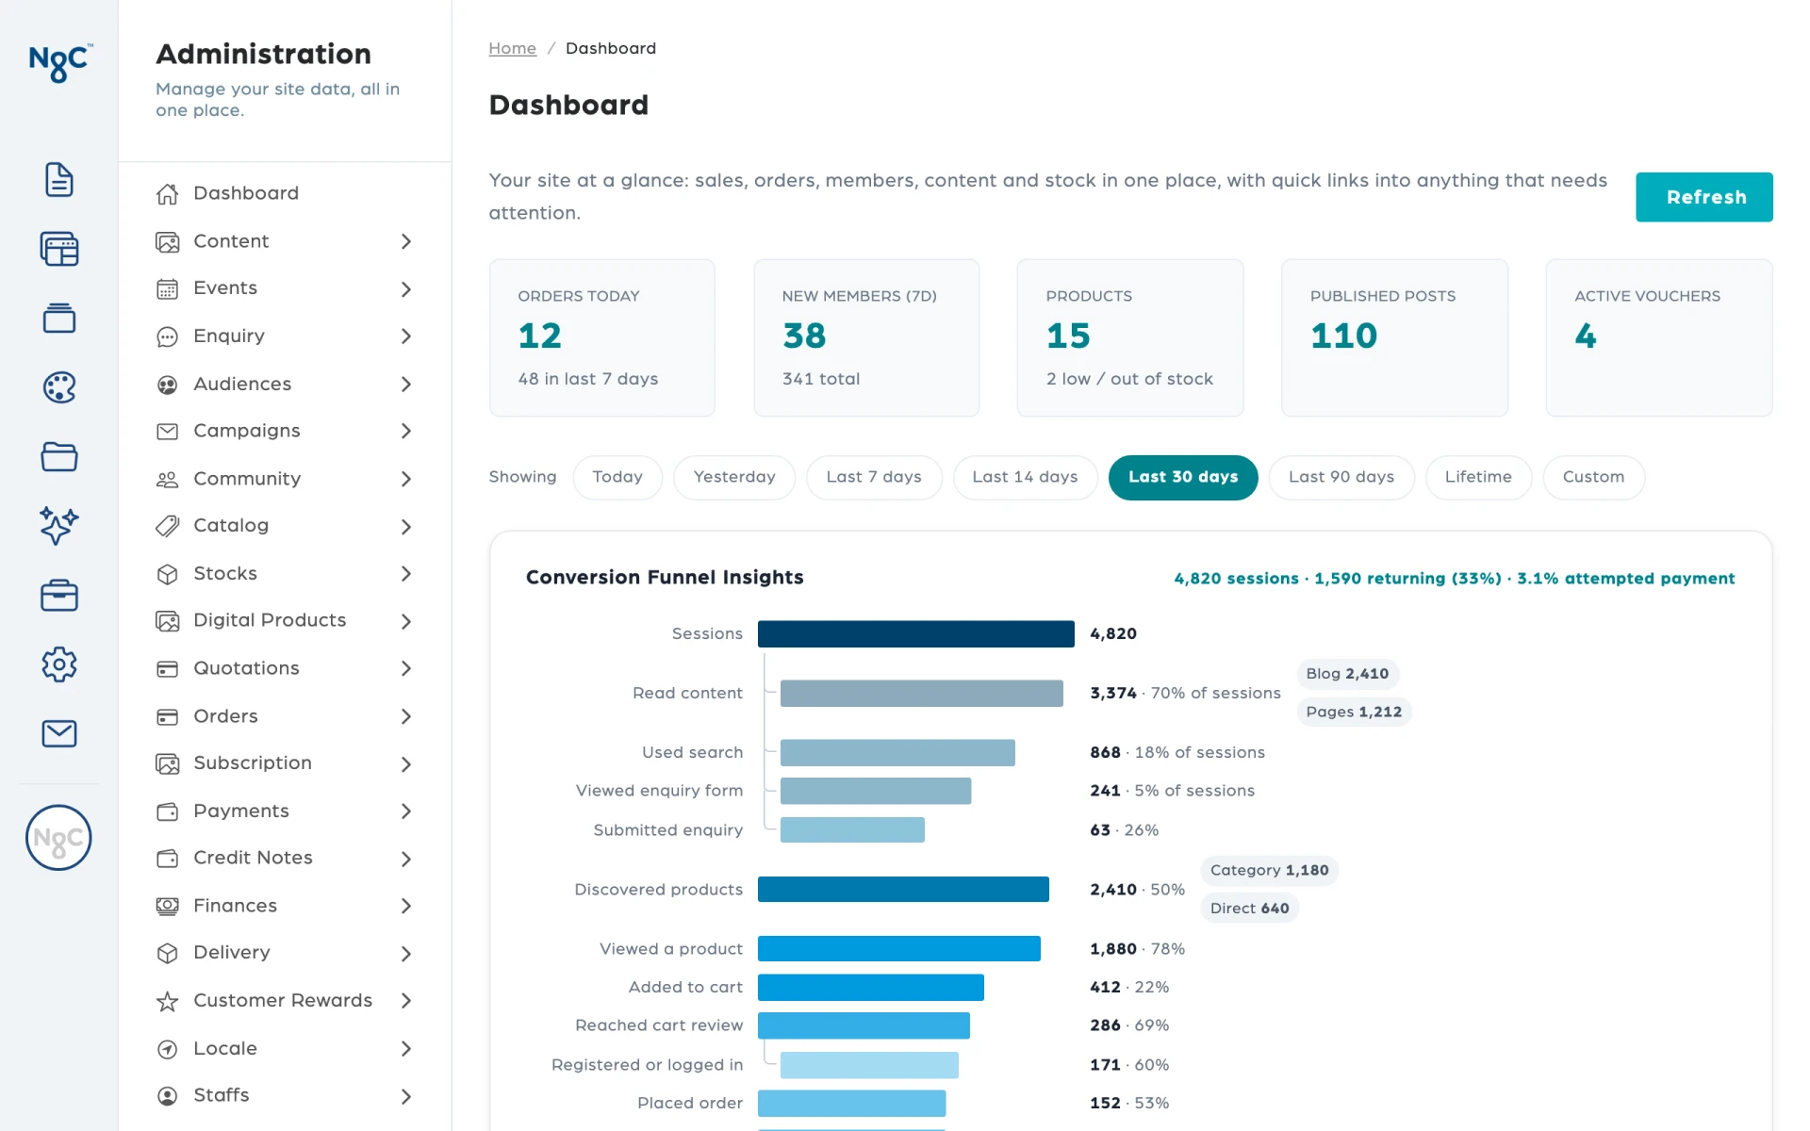1810x1131 pixels.
Task: Click the Locale compass icon
Action: (167, 1049)
